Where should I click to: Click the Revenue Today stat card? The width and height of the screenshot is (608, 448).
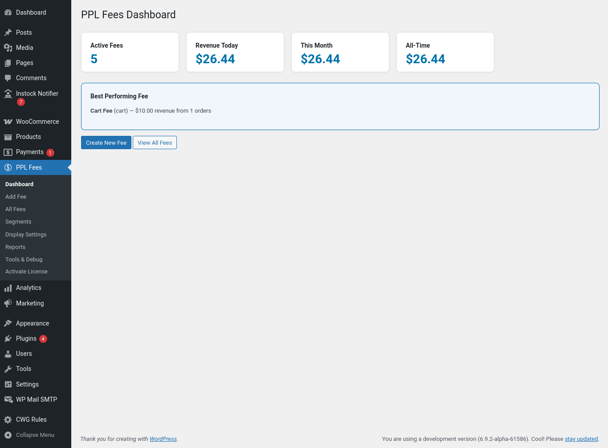point(235,52)
